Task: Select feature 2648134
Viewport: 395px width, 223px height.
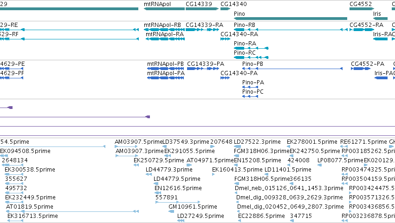Action: pyautogui.click(x=13, y=165)
